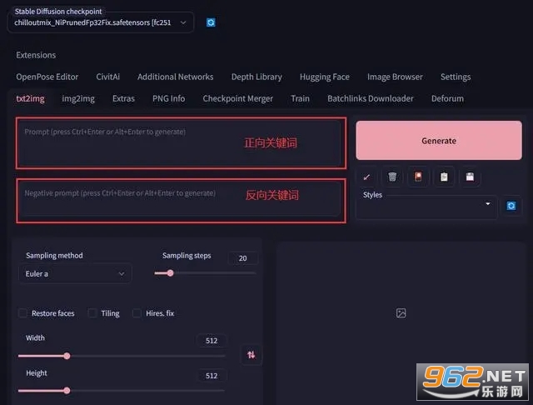The height and width of the screenshot is (405, 533).
Task: Enable Hires. fix checkbox
Action: [x=137, y=313]
